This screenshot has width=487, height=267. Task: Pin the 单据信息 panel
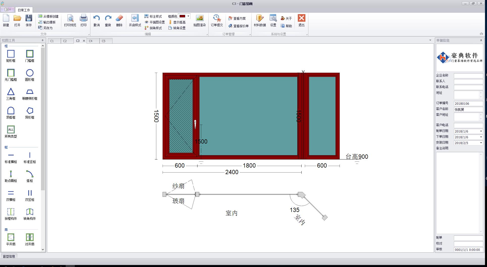[x=481, y=40]
